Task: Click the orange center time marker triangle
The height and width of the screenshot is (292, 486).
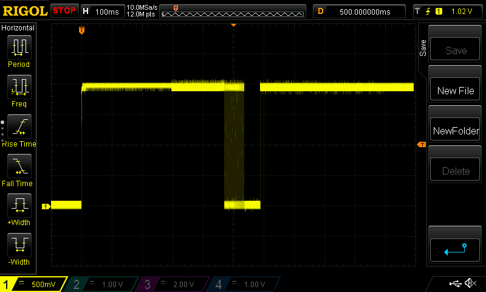Action: pyautogui.click(x=234, y=25)
